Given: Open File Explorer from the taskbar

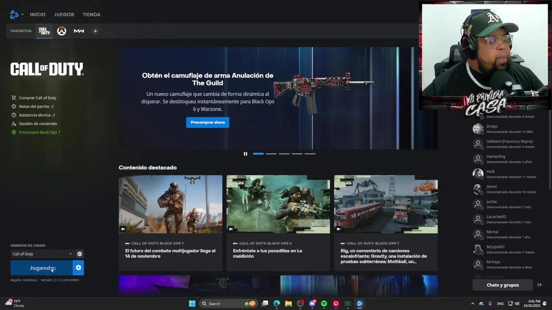Looking at the screenshot, I should coord(288,304).
